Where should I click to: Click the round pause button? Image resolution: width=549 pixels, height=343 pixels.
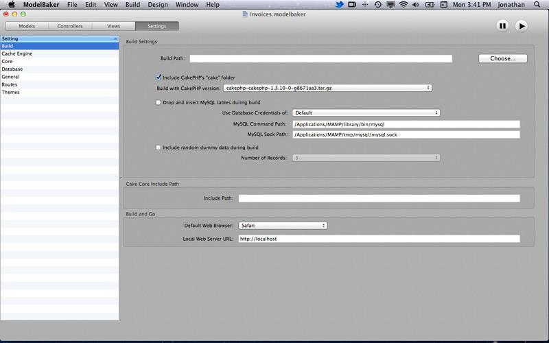coord(502,25)
